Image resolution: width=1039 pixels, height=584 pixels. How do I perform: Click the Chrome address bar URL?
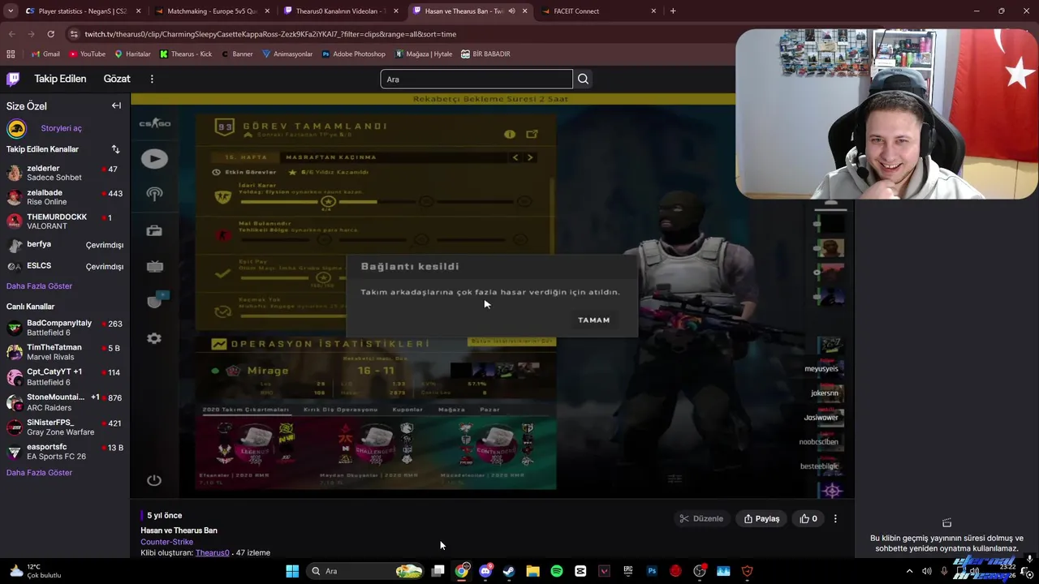[270, 34]
